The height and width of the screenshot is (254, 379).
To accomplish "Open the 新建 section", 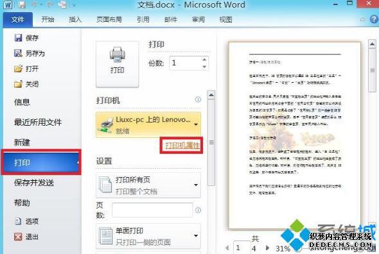I will coord(22,142).
